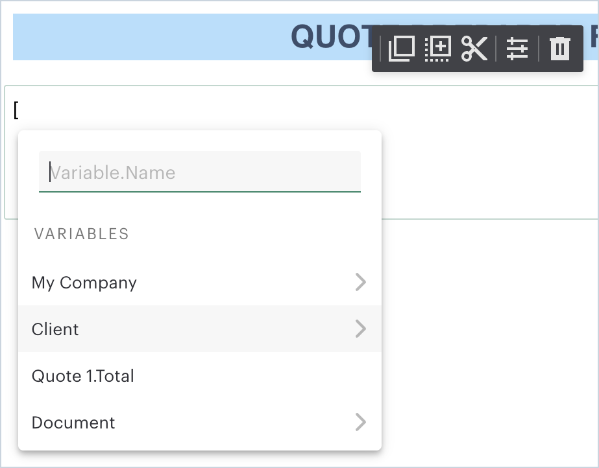
Task: Duplicate the selected block using the toolbar icon
Action: coord(402,49)
